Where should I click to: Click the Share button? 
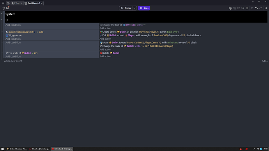click(144, 8)
